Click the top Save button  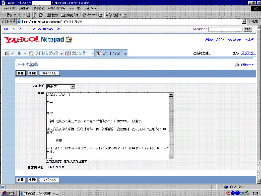(x=21, y=73)
